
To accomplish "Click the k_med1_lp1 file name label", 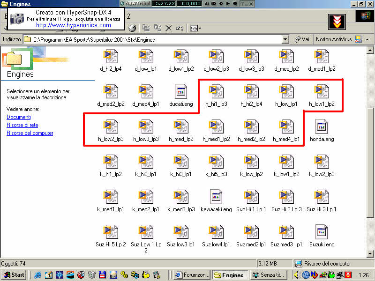I will tap(111, 209).
